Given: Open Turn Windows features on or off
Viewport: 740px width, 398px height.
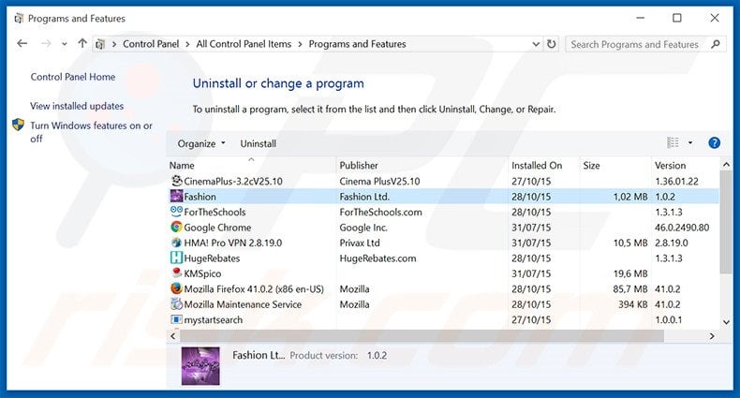Looking at the screenshot, I should tap(91, 131).
